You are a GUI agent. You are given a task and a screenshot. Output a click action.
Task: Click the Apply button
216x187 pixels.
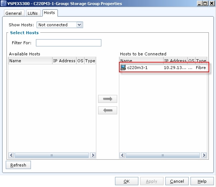pyautogui.click(x=152, y=181)
